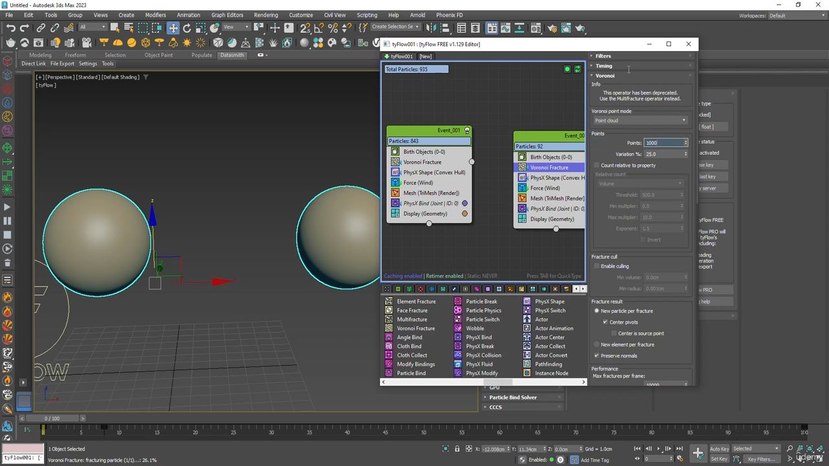Toggle the Percent Snap icon
This screenshot has height=466, width=829.
pyautogui.click(x=333, y=28)
